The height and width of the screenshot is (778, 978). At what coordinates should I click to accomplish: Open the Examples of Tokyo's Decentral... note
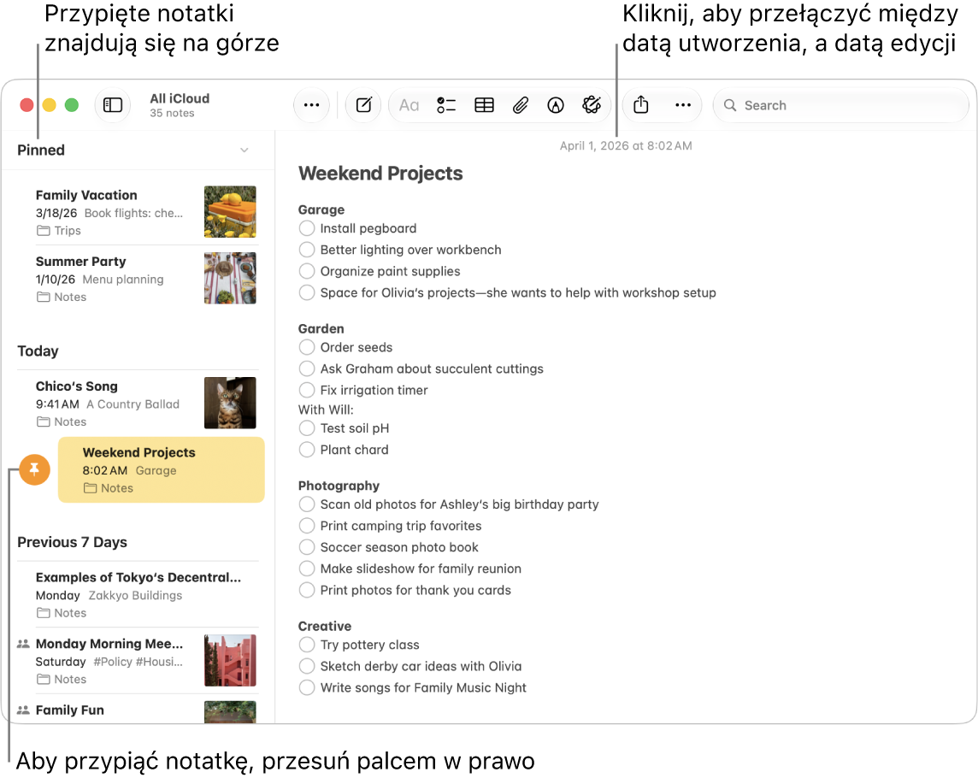(x=138, y=594)
